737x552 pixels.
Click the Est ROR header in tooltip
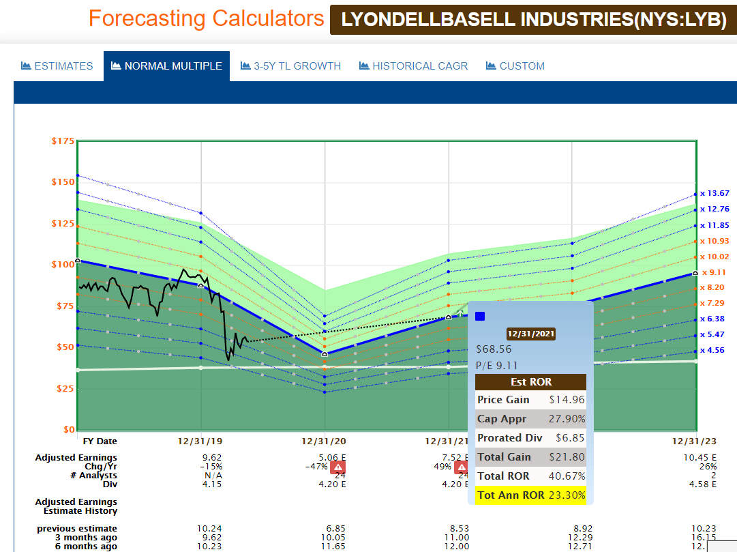(530, 381)
